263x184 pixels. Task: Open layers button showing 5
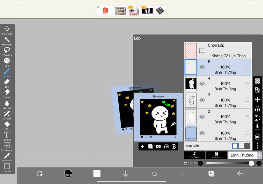tap(211, 173)
